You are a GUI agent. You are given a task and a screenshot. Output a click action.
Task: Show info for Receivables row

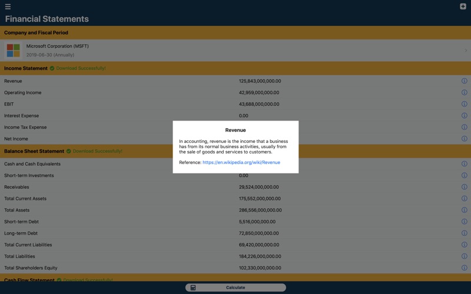464,187
